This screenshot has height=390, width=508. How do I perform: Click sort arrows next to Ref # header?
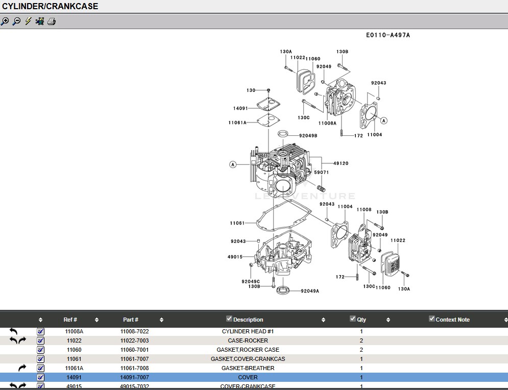pyautogui.click(x=96, y=320)
